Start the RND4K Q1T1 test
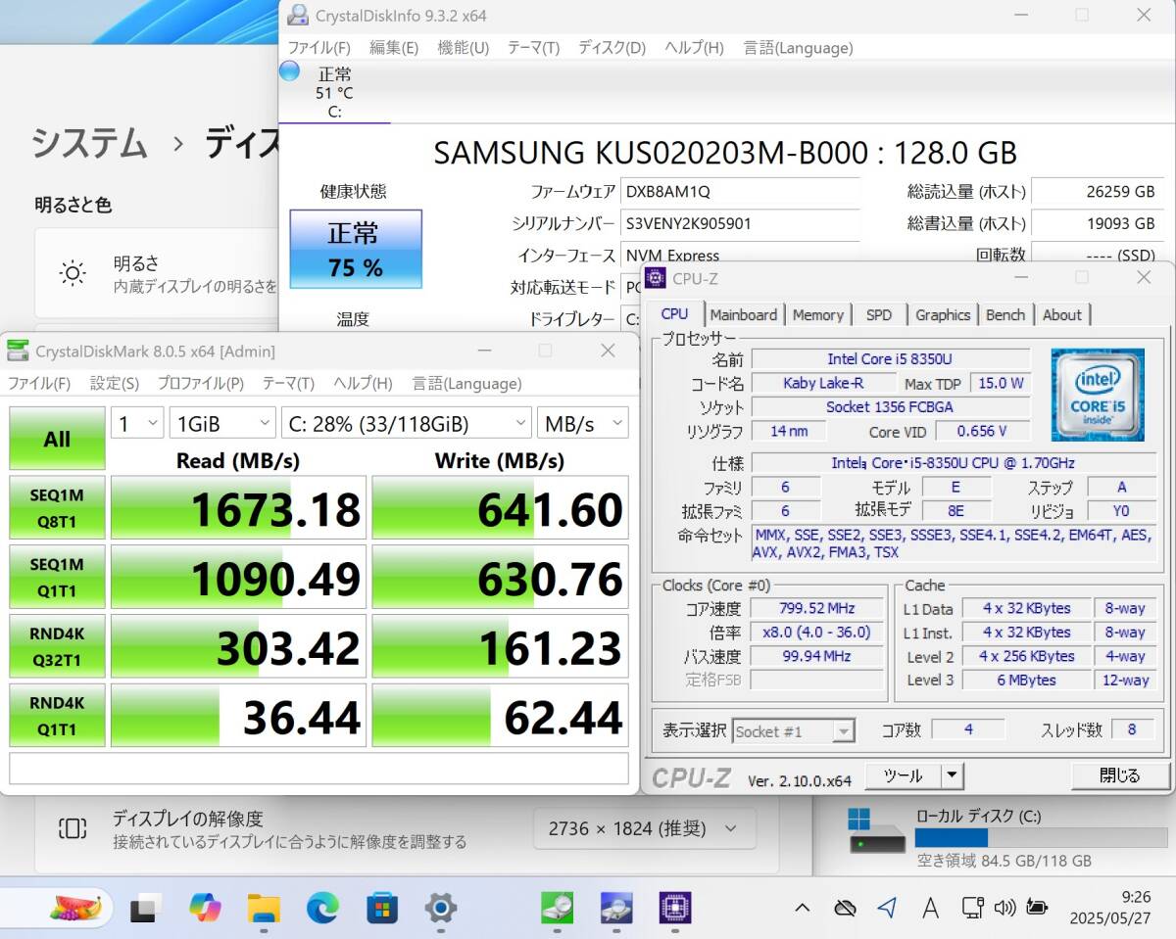1176x939 pixels. (x=57, y=715)
